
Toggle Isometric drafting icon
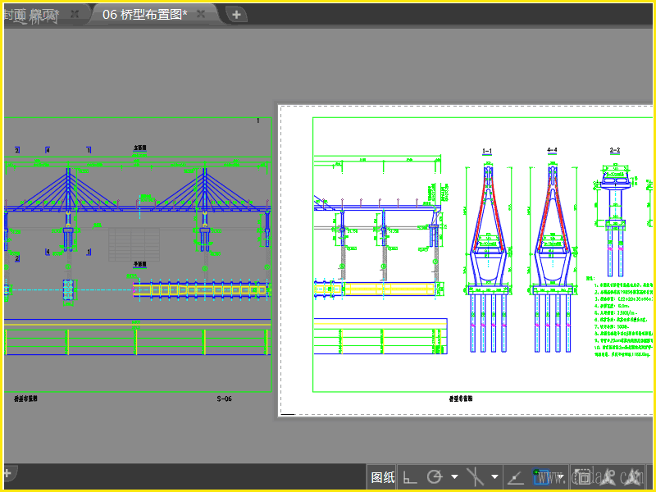coord(475,476)
